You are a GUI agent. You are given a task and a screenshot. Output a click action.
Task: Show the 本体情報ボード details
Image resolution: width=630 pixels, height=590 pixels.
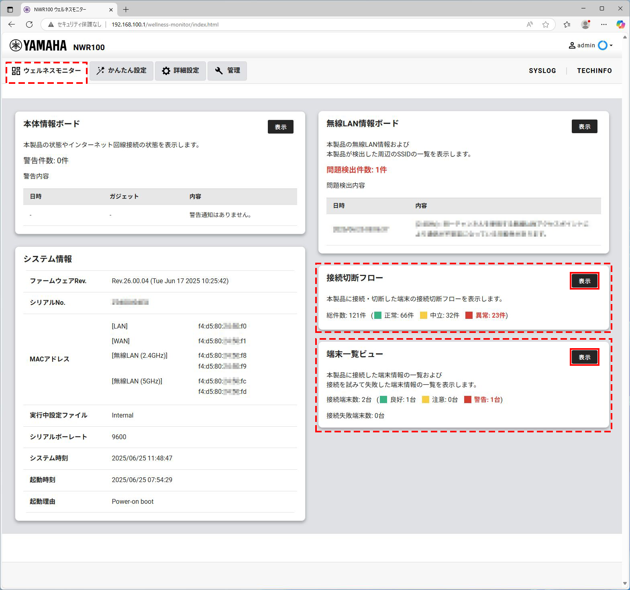point(281,127)
